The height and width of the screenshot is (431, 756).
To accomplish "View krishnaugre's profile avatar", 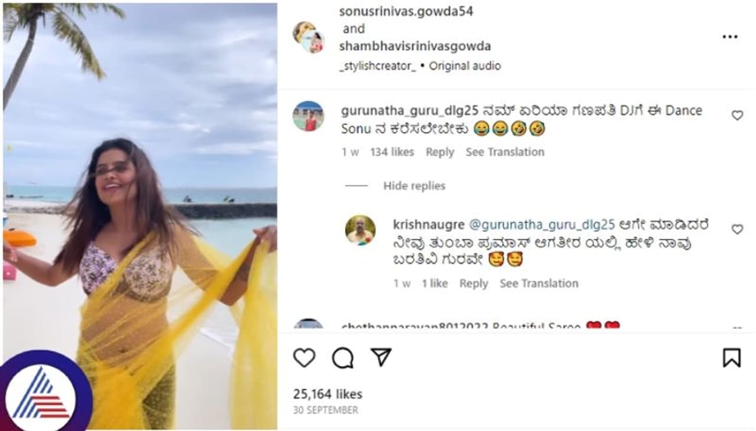I will pos(360,230).
